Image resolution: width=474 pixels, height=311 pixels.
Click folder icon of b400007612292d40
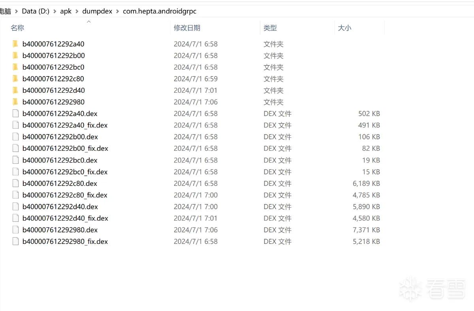tap(15, 90)
